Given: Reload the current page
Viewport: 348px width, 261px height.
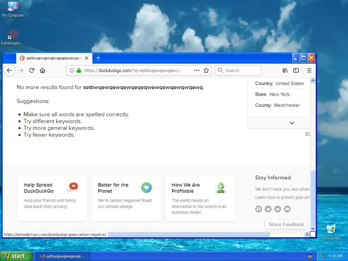Looking at the screenshot, I should click(x=32, y=71).
